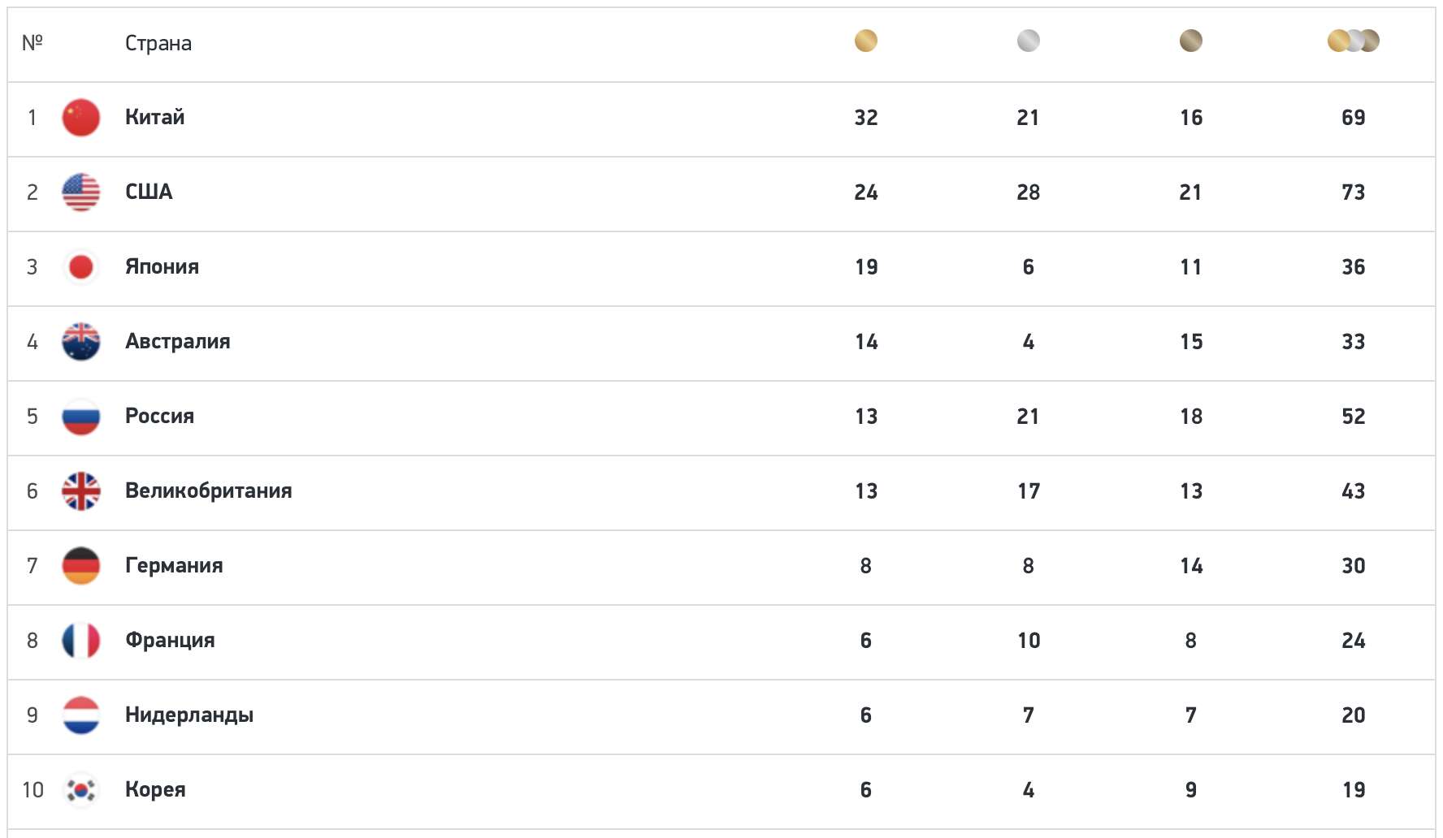1443x838 pixels.
Task: Click the bronze medal column icon
Action: [1191, 41]
